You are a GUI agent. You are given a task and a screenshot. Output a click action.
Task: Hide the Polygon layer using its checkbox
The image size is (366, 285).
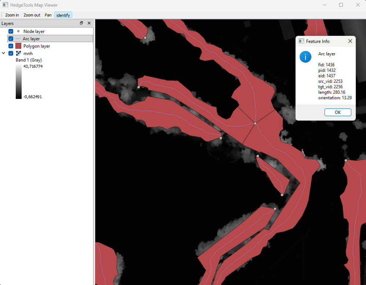pos(11,46)
